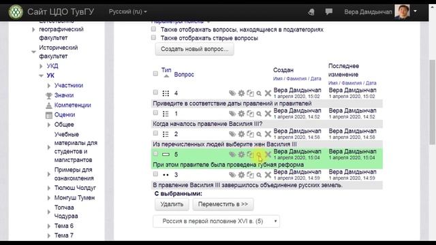This screenshot has width=436, height=245.
Task: Click Удалить button
Action: pyautogui.click(x=172, y=204)
